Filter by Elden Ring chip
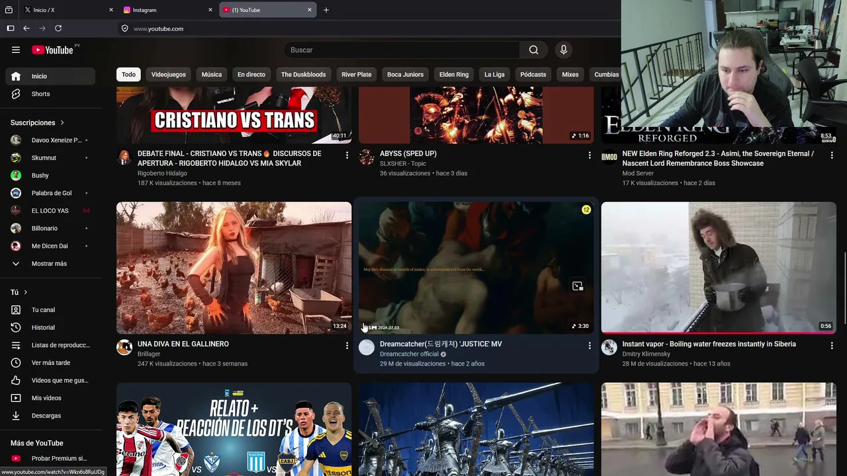Screen dimensions: 847x476 (454, 75)
